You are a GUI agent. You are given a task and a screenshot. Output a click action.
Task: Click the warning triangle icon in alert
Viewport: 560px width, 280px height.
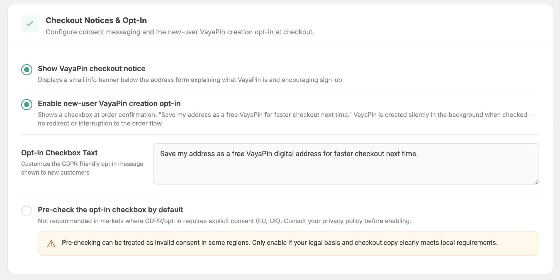click(51, 244)
